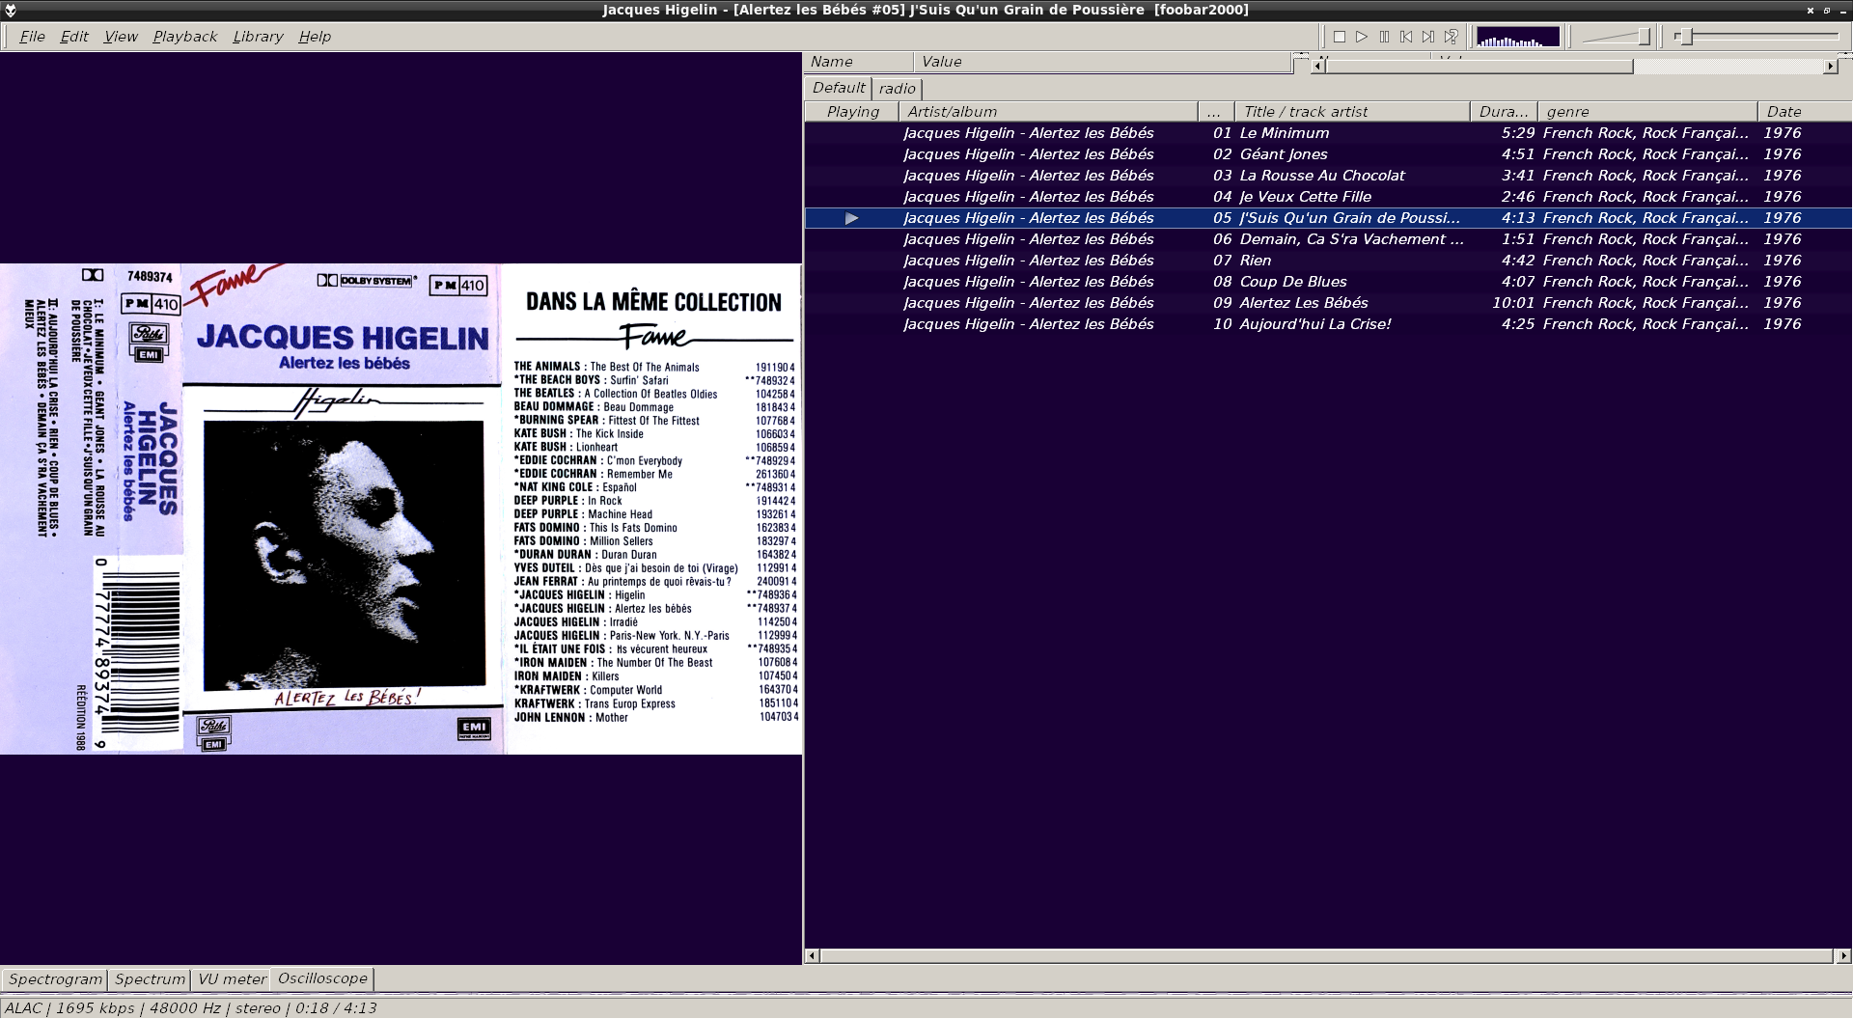Sort by the Playing column header

(853, 112)
